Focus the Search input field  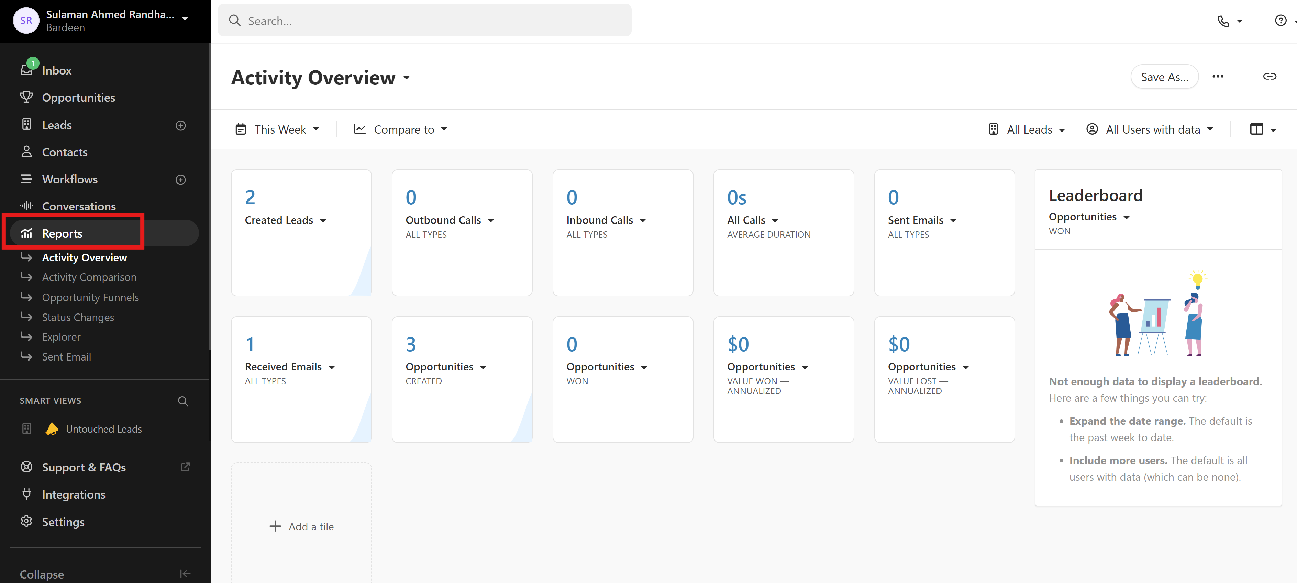[424, 21]
